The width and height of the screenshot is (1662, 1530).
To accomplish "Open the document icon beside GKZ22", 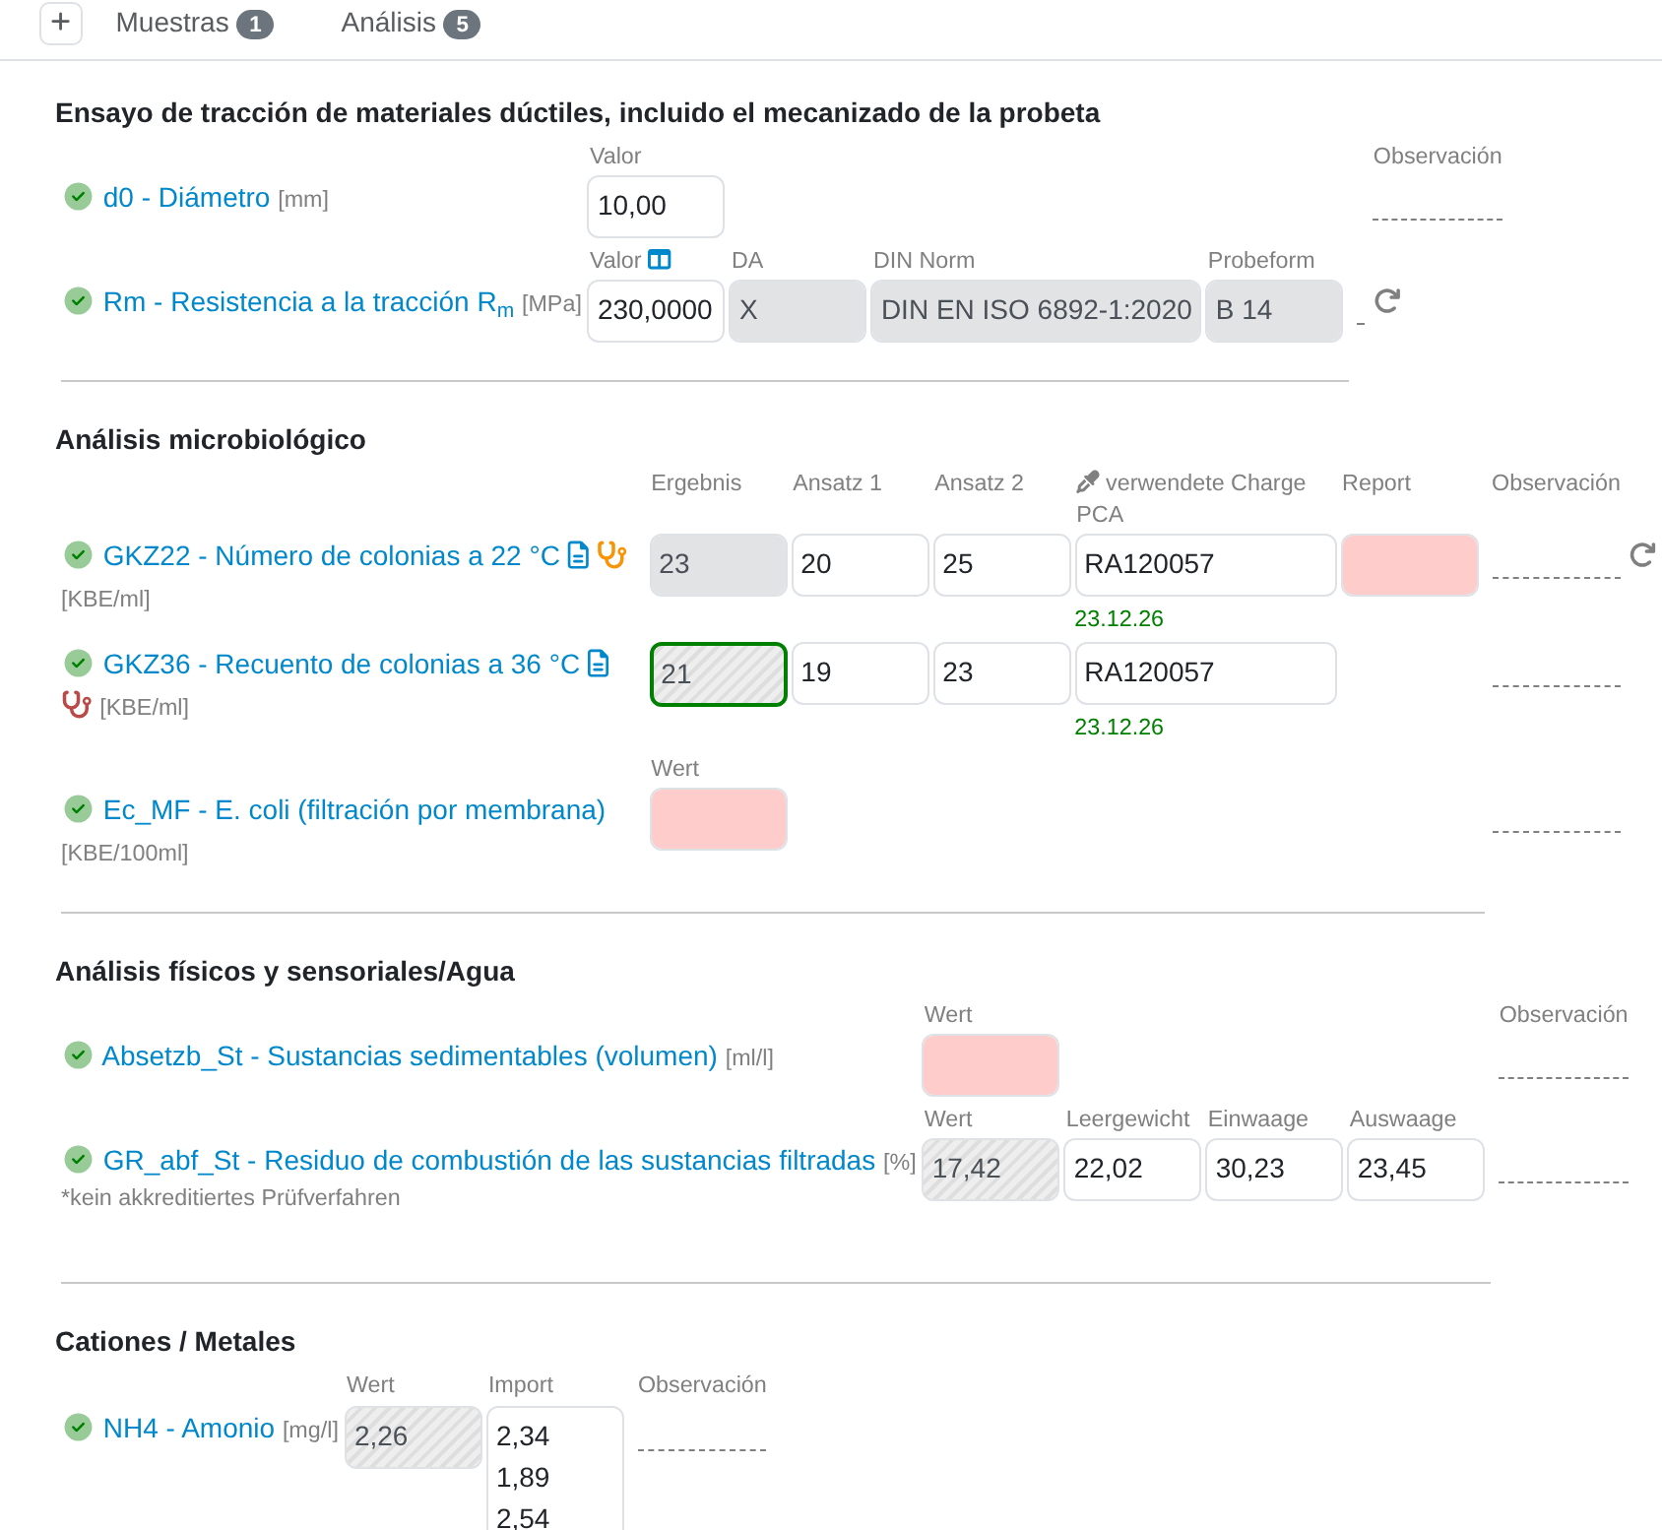I will [579, 555].
